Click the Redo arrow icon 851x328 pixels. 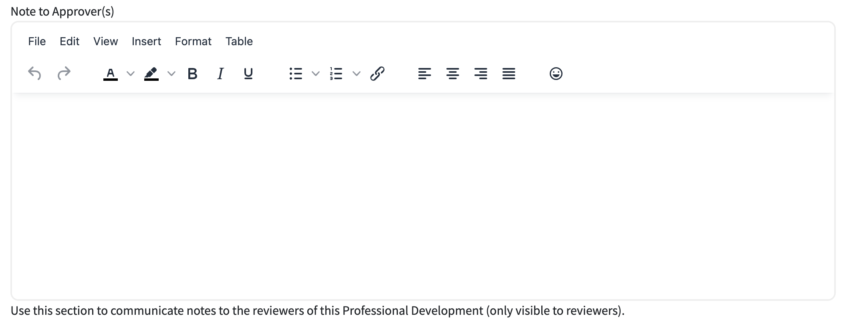[64, 74]
